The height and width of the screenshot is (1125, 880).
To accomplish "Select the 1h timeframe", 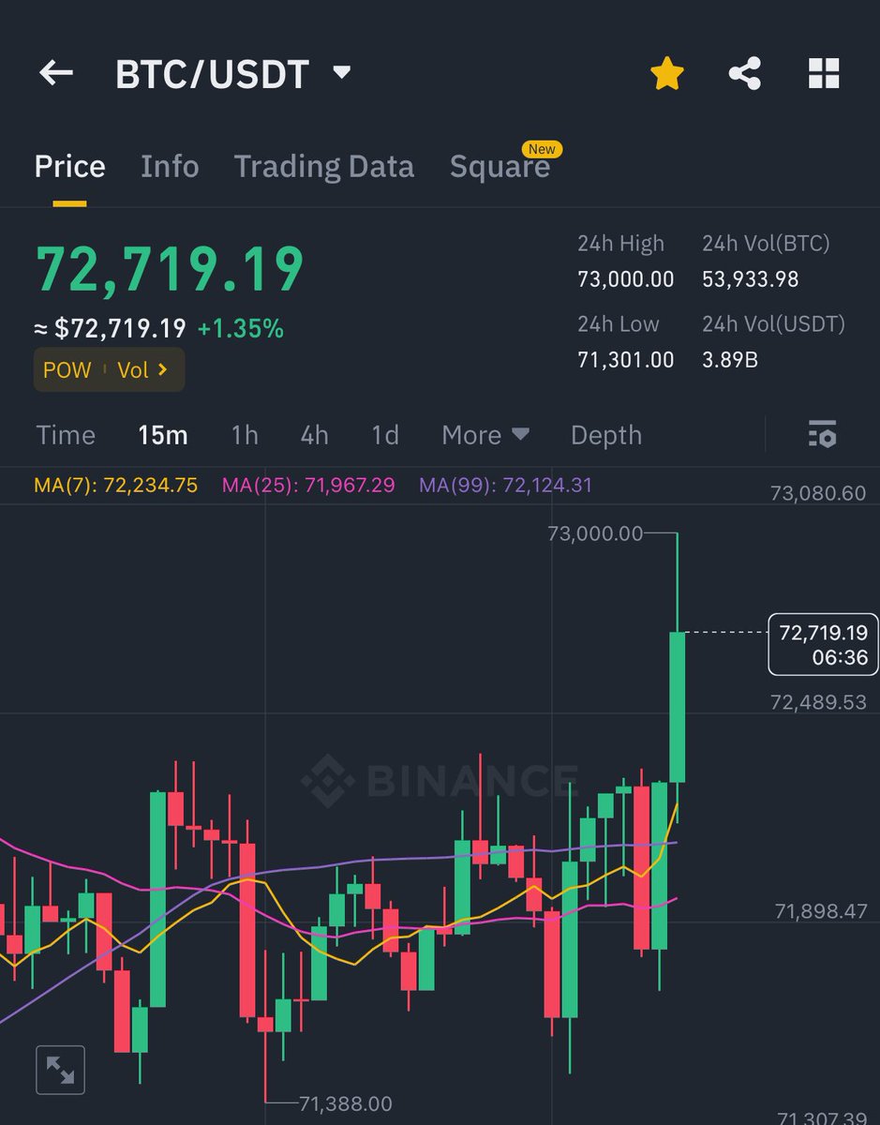I will (x=245, y=435).
